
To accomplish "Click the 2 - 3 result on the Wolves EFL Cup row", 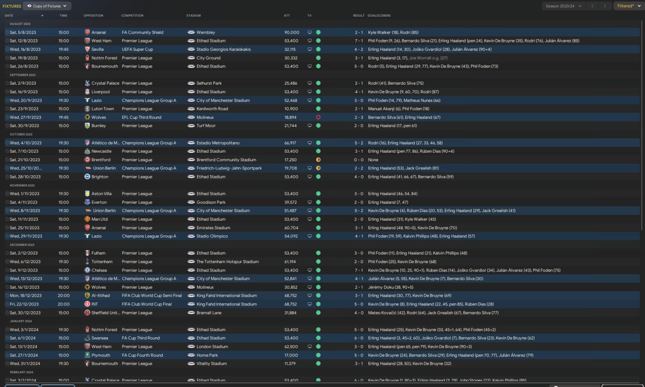I will 359,117.
